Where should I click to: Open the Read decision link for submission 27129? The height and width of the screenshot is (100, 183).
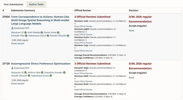point(131,77)
